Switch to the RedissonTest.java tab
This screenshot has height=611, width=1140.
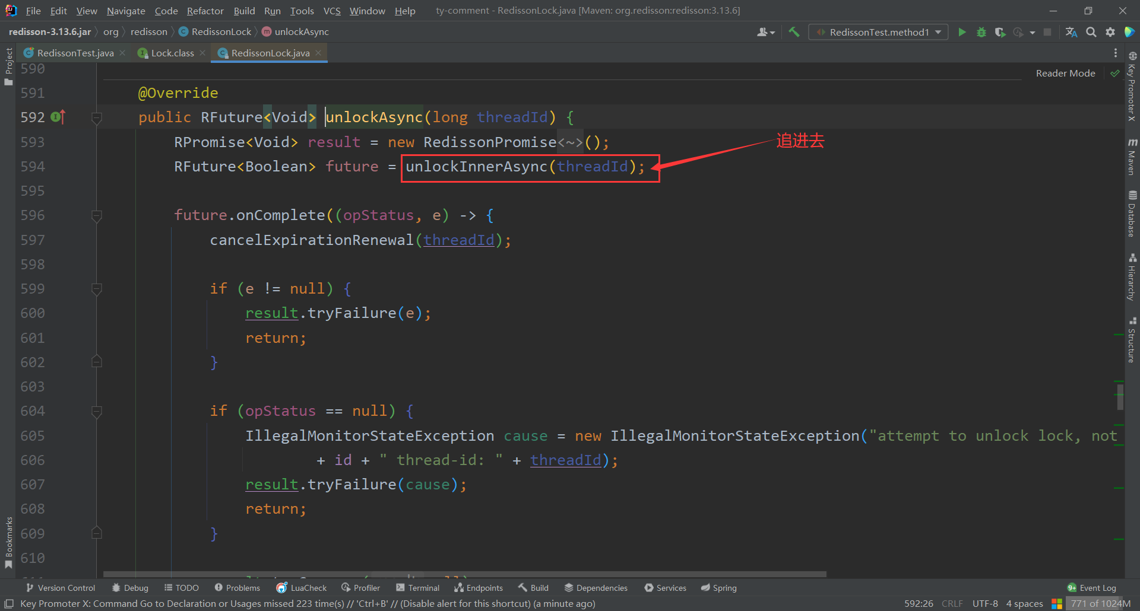coord(75,53)
